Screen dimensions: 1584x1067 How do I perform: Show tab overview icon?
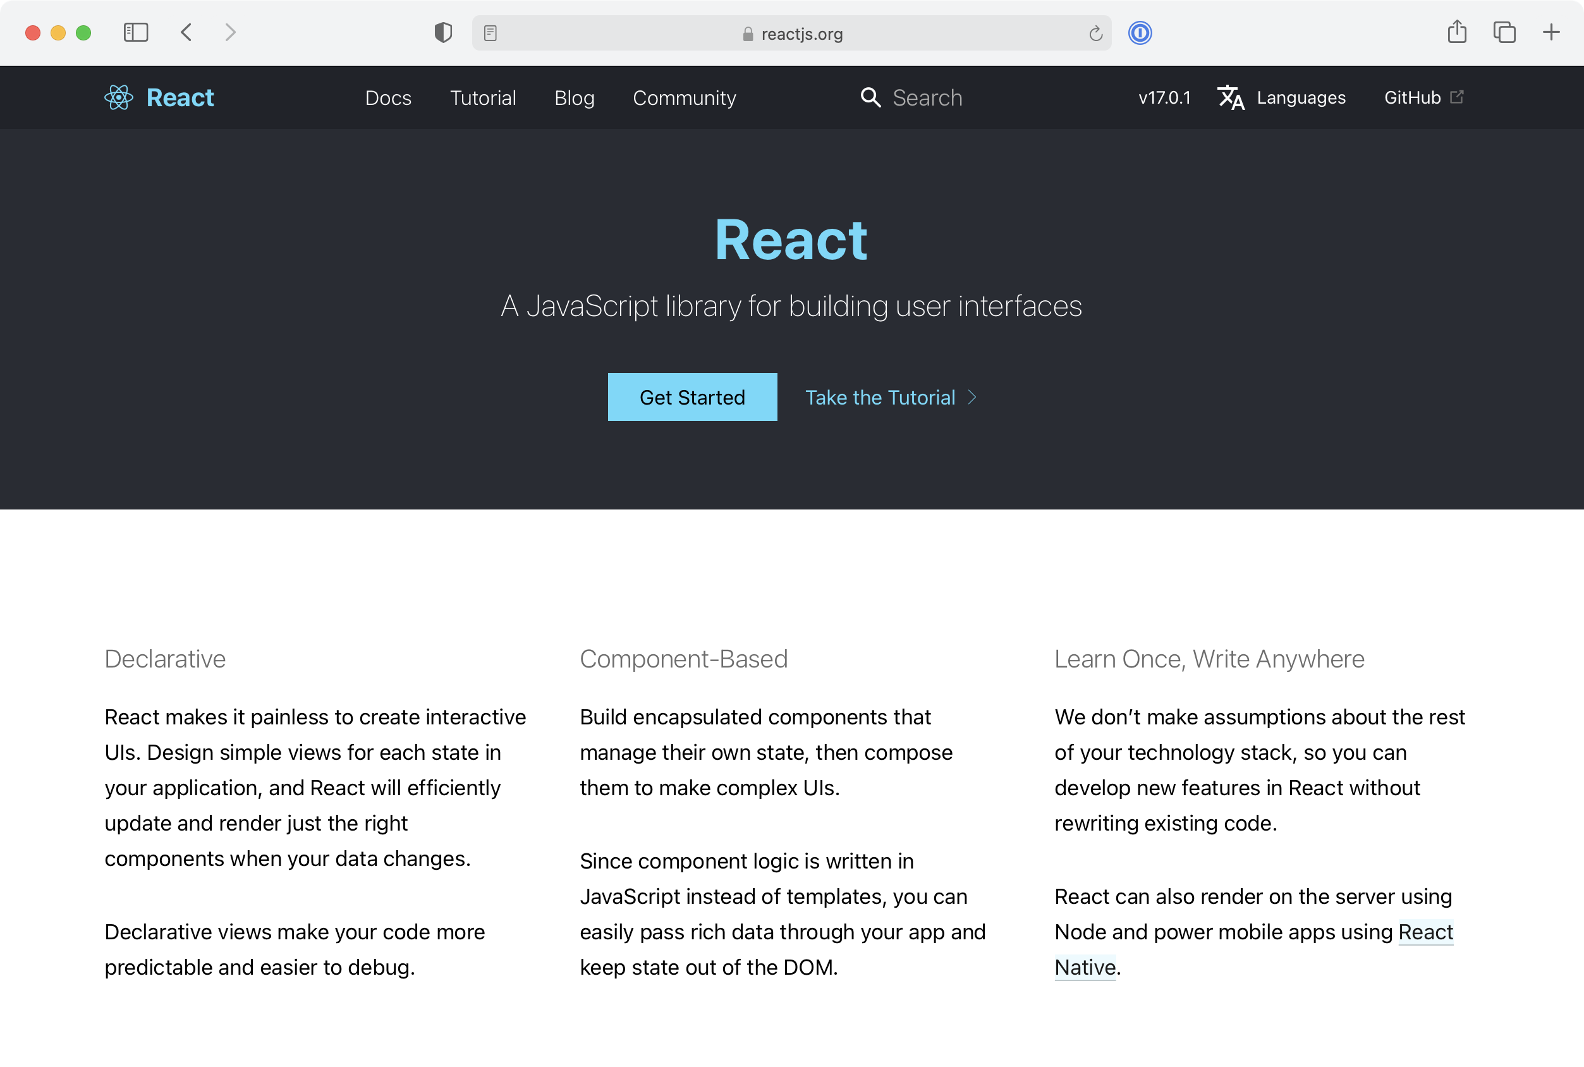(x=1504, y=32)
